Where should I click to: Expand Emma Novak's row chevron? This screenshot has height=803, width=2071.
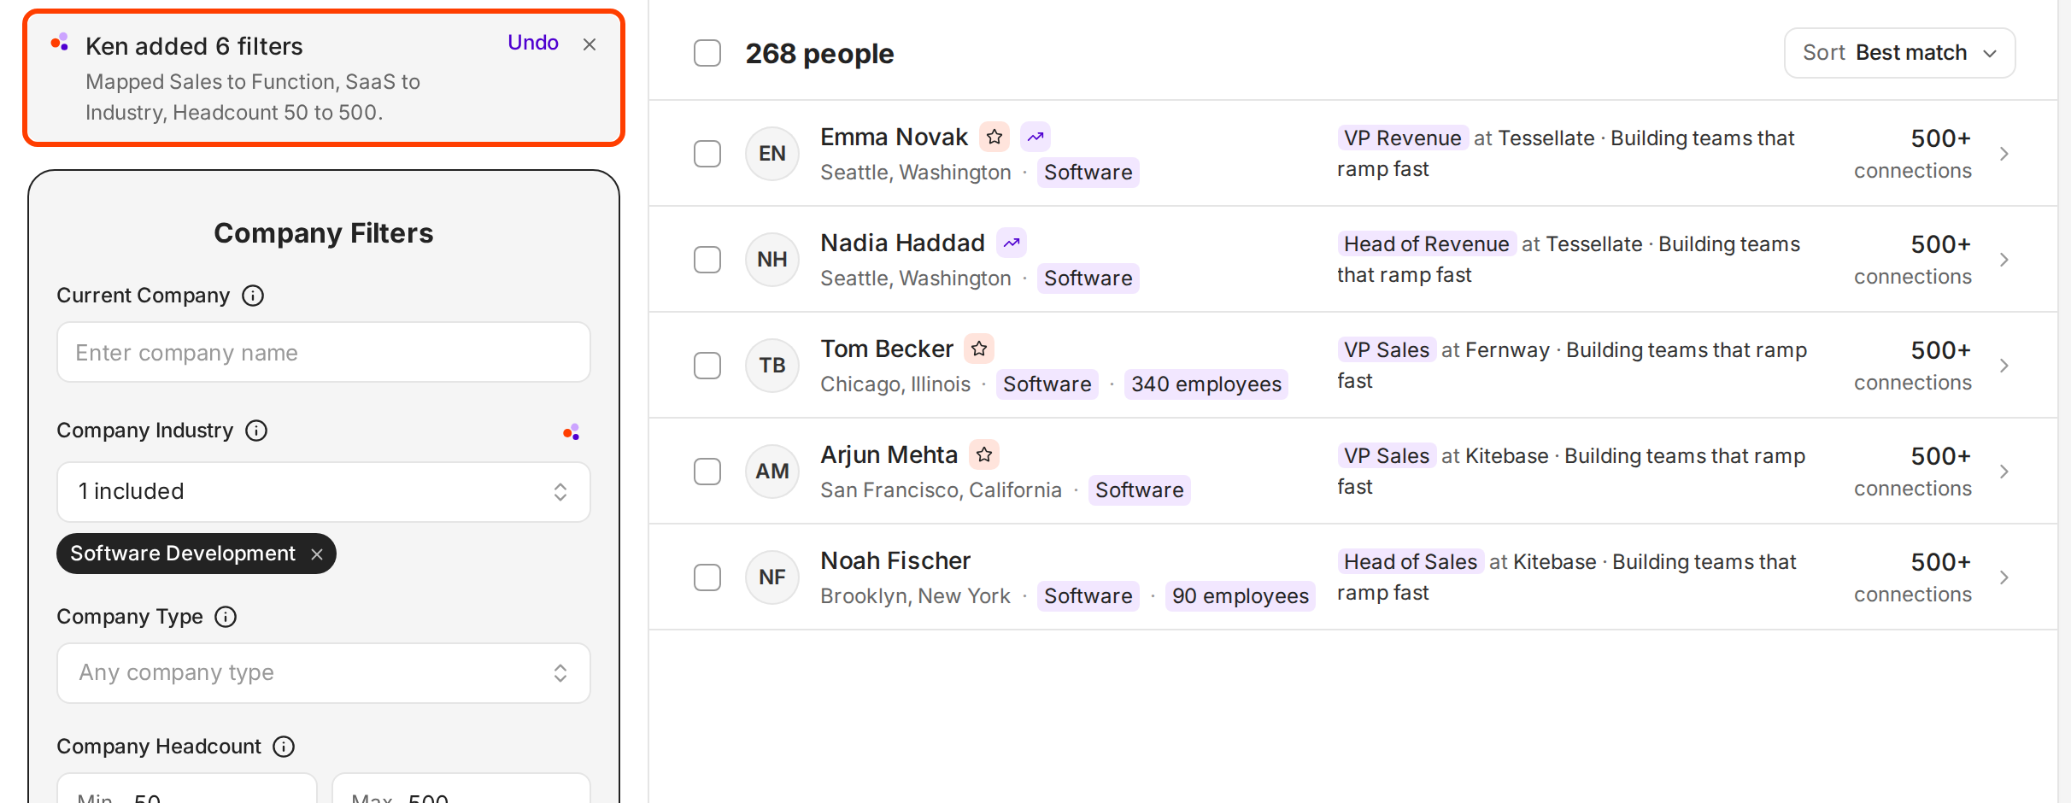[x=2004, y=154]
